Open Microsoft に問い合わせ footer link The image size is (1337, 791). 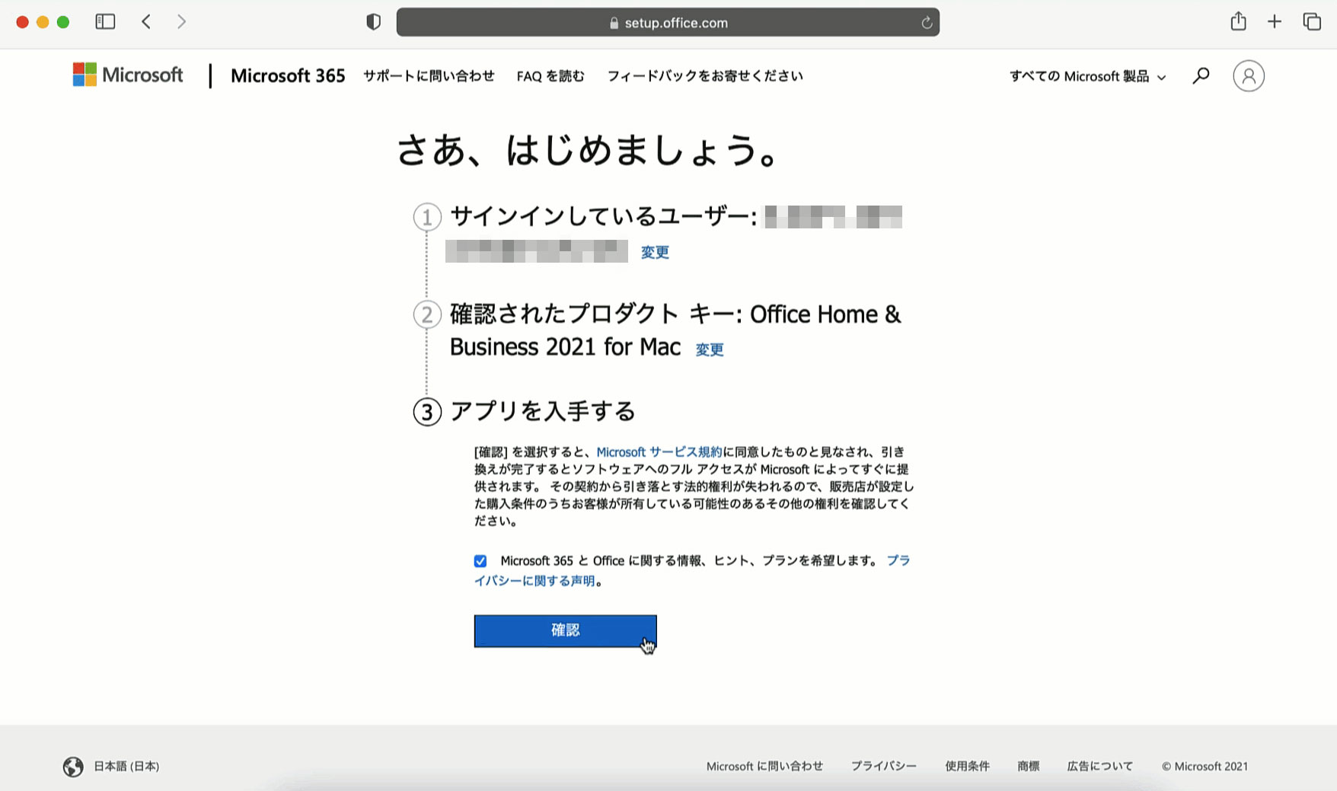(764, 767)
